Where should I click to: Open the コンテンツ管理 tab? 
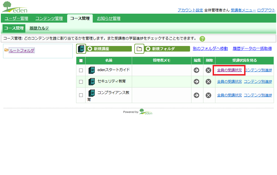point(49,18)
